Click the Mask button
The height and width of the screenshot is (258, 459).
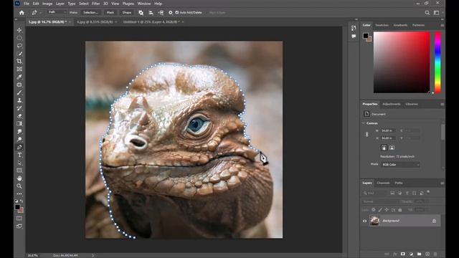coord(110,13)
